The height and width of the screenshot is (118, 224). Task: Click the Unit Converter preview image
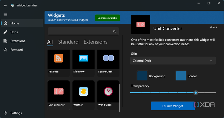pos(141,24)
